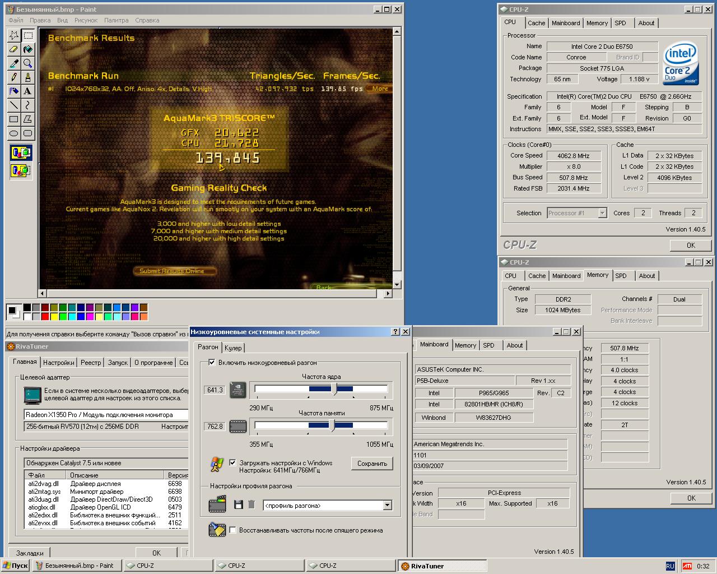The height and width of the screenshot is (574, 717).
Task: Select the Ellipse shape tool
Action: click(14, 133)
